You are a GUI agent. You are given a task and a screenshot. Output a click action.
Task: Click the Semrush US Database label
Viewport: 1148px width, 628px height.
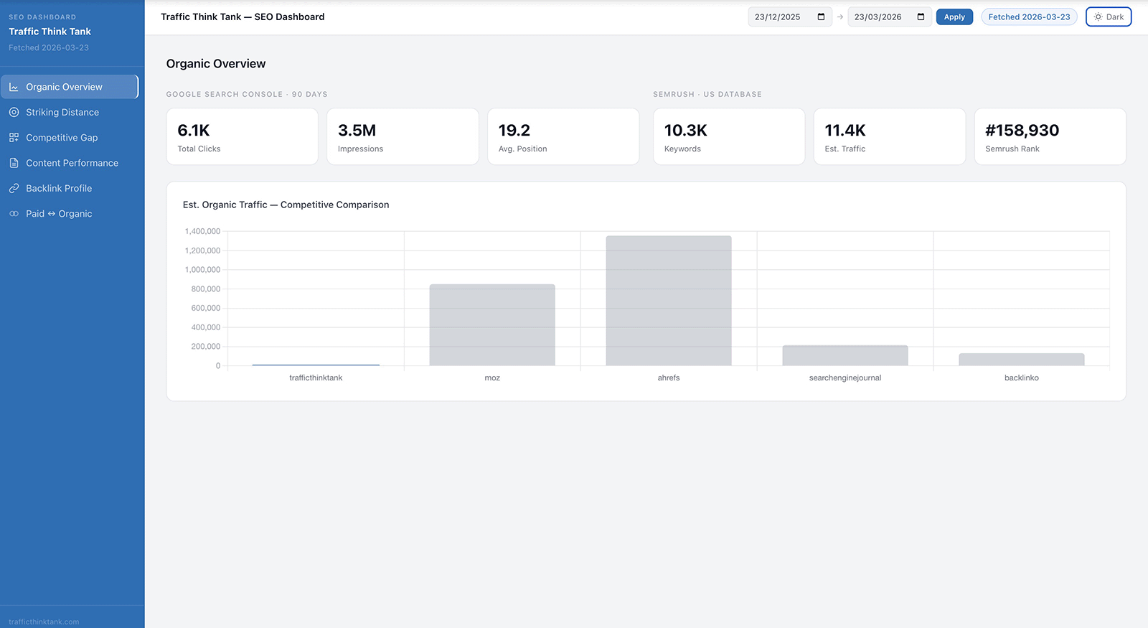(x=707, y=94)
